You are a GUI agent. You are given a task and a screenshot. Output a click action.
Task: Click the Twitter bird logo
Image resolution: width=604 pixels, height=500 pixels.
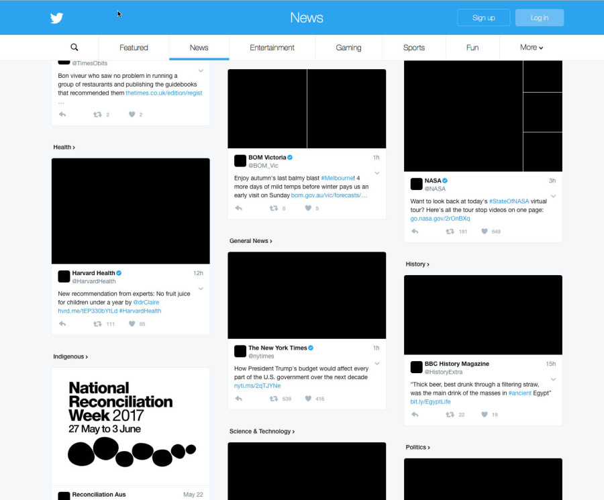click(56, 17)
